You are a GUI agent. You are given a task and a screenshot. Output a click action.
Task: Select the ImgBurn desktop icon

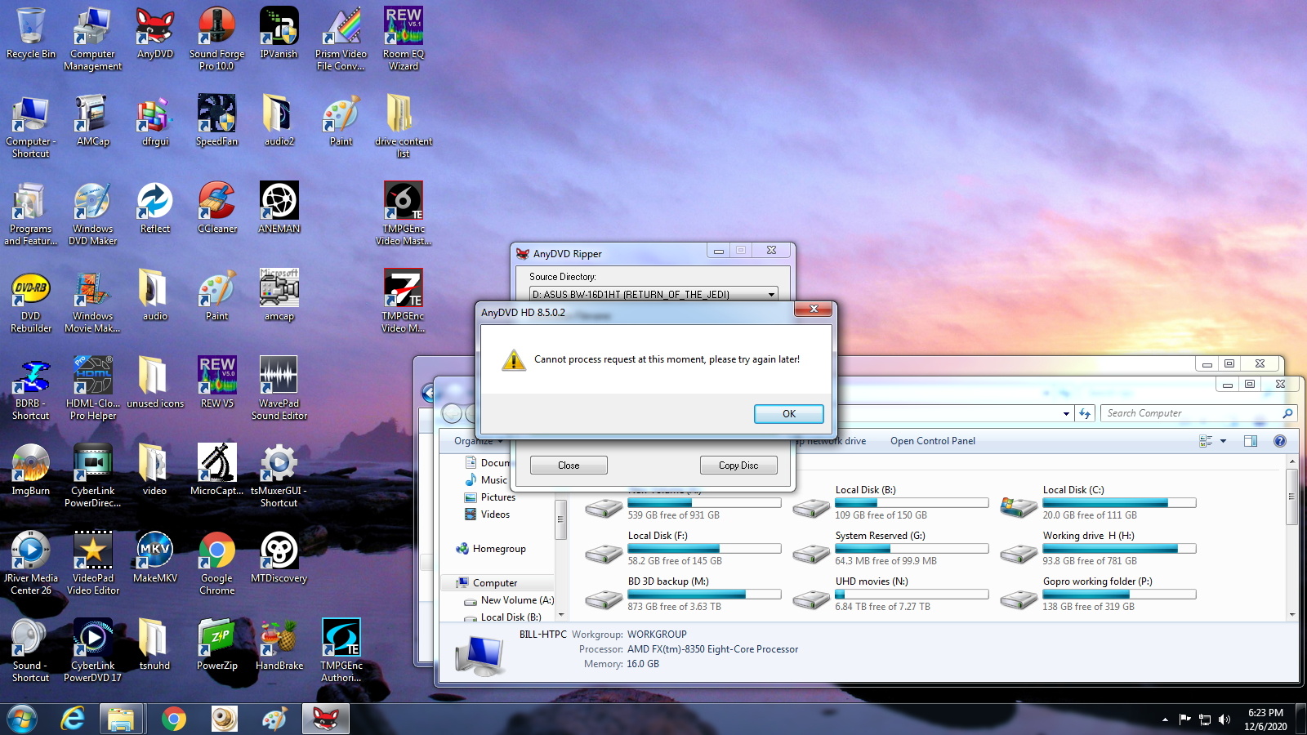tap(31, 470)
